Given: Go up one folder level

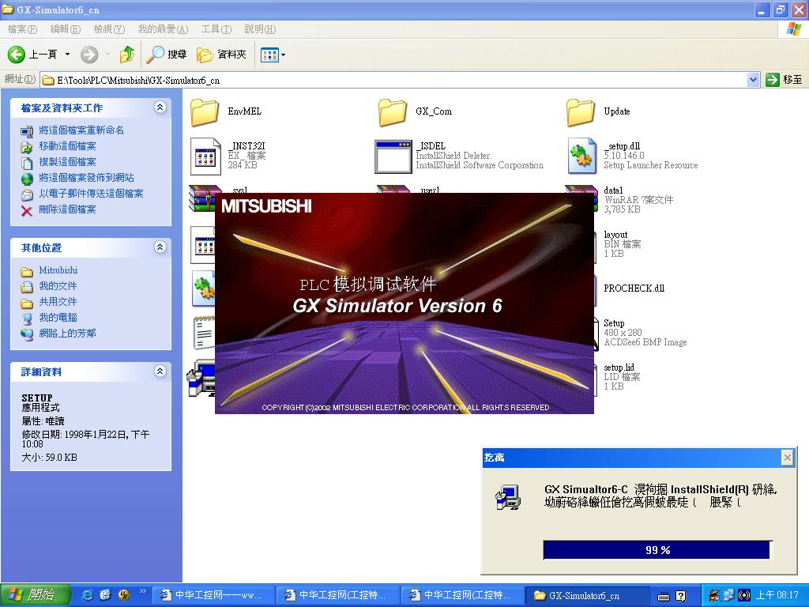Looking at the screenshot, I should 127,55.
